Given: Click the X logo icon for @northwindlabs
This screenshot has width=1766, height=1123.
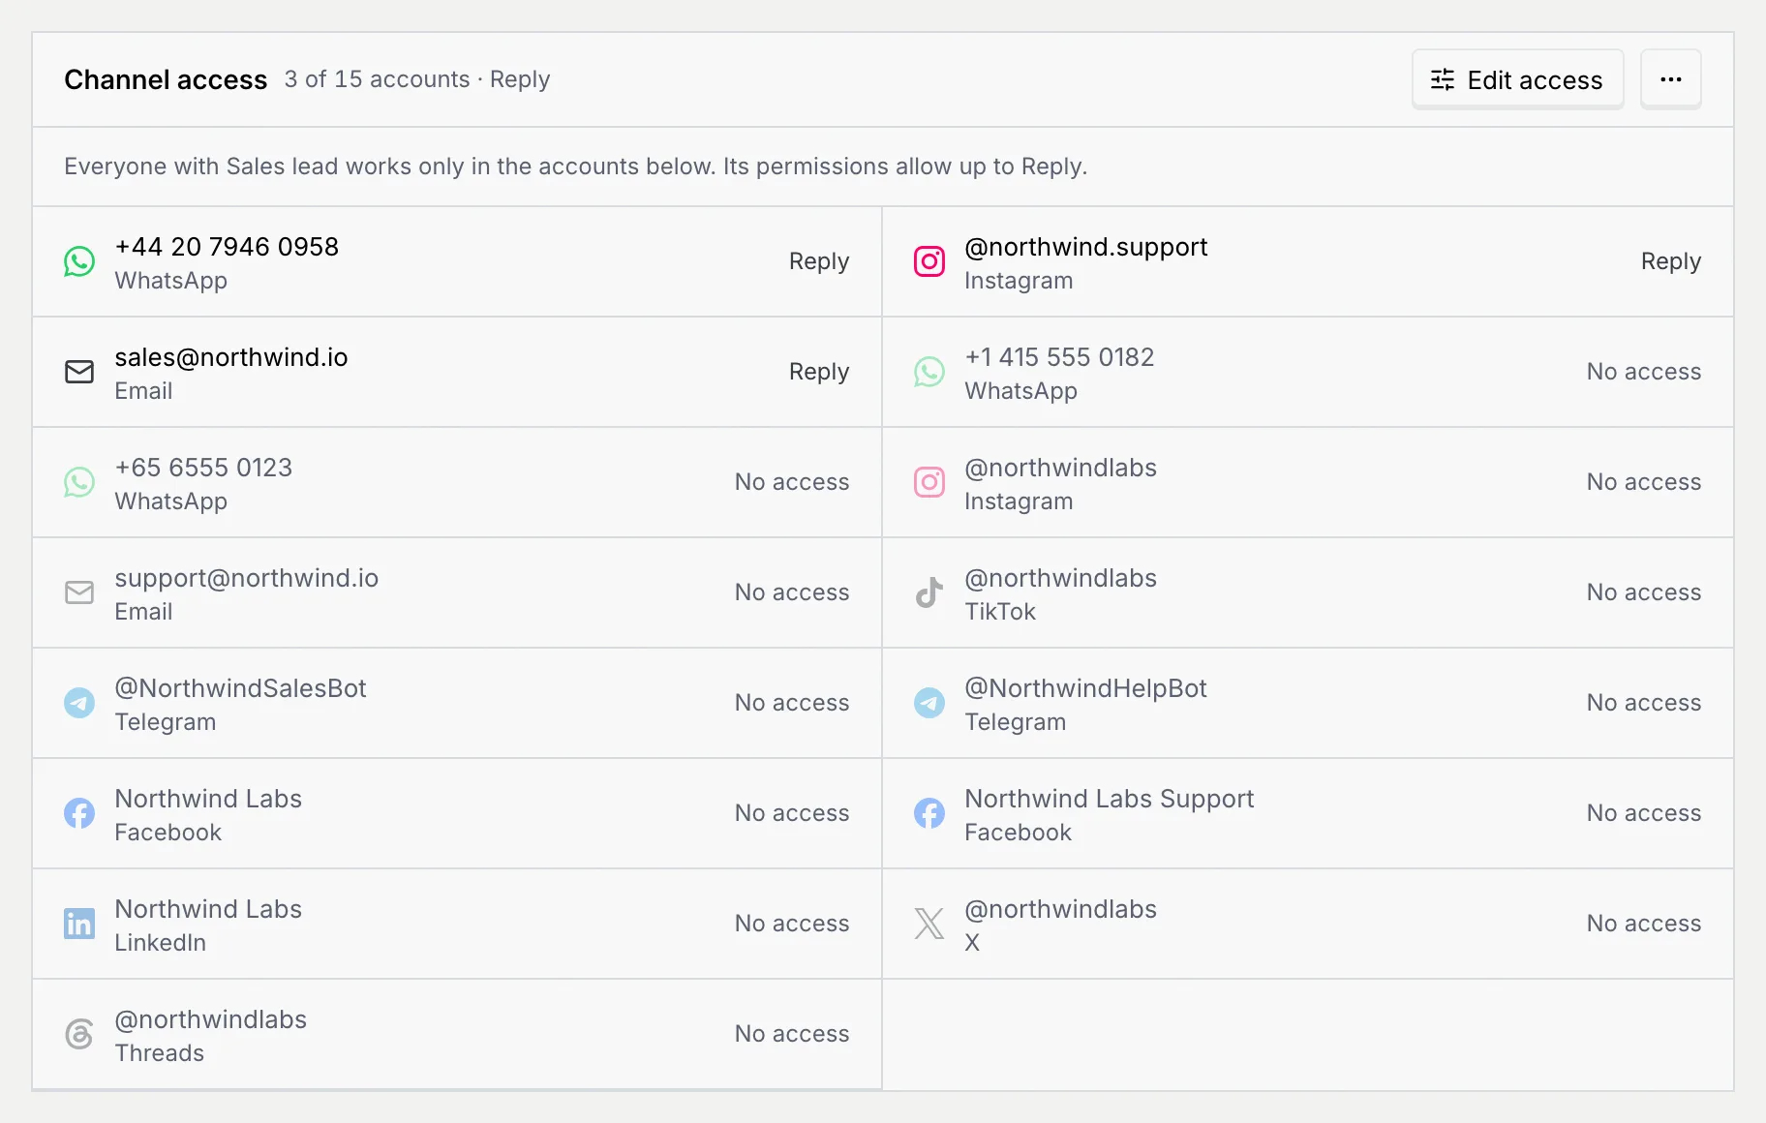Looking at the screenshot, I should pos(929,924).
